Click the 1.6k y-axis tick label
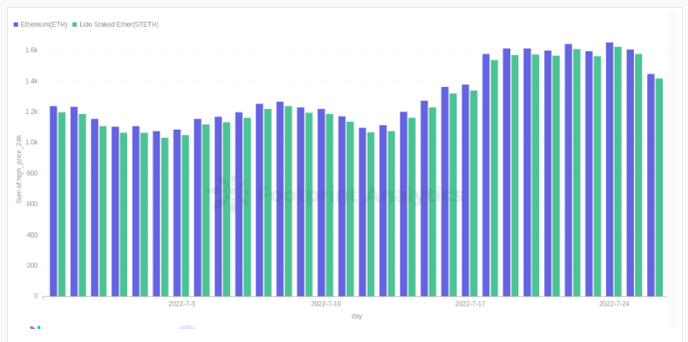This screenshot has width=688, height=342. click(x=31, y=50)
